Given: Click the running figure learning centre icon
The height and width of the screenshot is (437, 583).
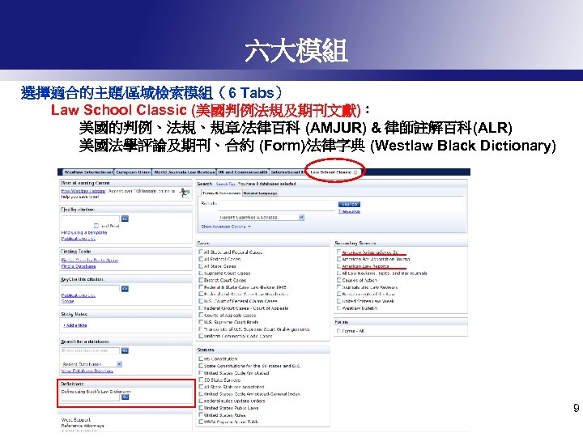Looking at the screenshot, I should [x=185, y=193].
